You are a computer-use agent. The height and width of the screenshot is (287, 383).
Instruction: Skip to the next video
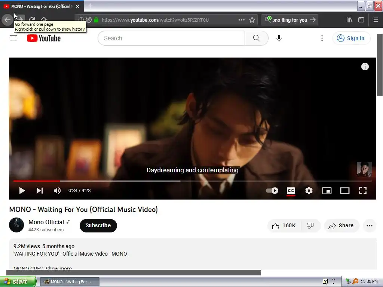tap(40, 191)
